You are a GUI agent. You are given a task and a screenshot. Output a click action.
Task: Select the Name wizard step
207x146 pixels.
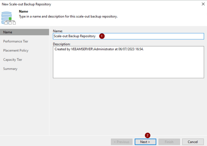point(25,32)
